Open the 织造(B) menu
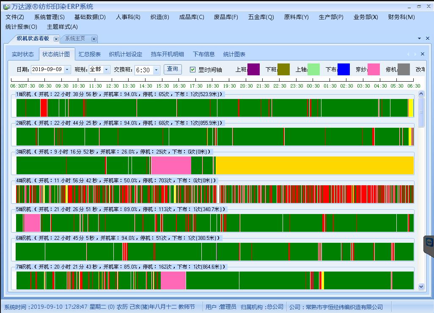 [x=159, y=17]
